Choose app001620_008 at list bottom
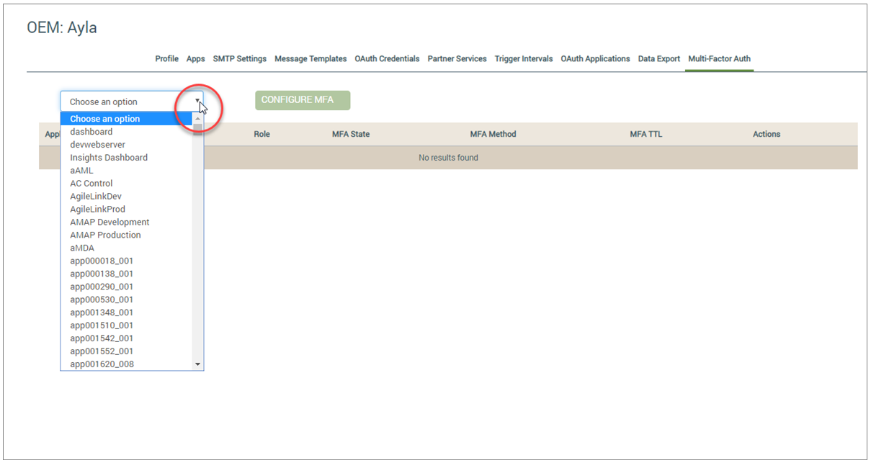The height and width of the screenshot is (463, 871). (x=126, y=364)
